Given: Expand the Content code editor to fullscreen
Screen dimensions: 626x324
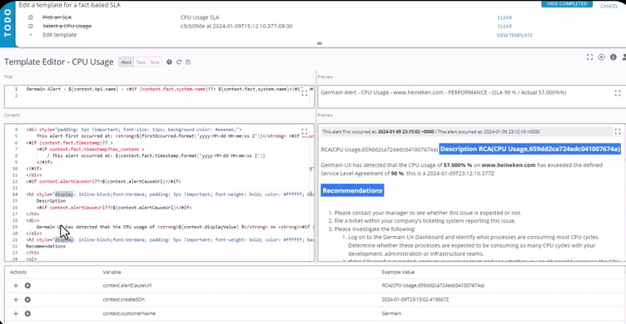Looking at the screenshot, I should tap(304, 131).
